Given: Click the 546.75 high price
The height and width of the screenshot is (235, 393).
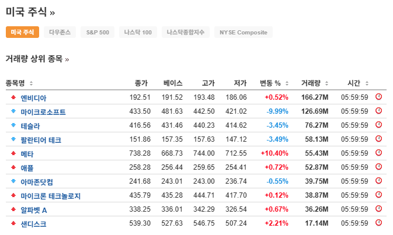Looking at the screenshot, I should pyautogui.click(x=204, y=223).
